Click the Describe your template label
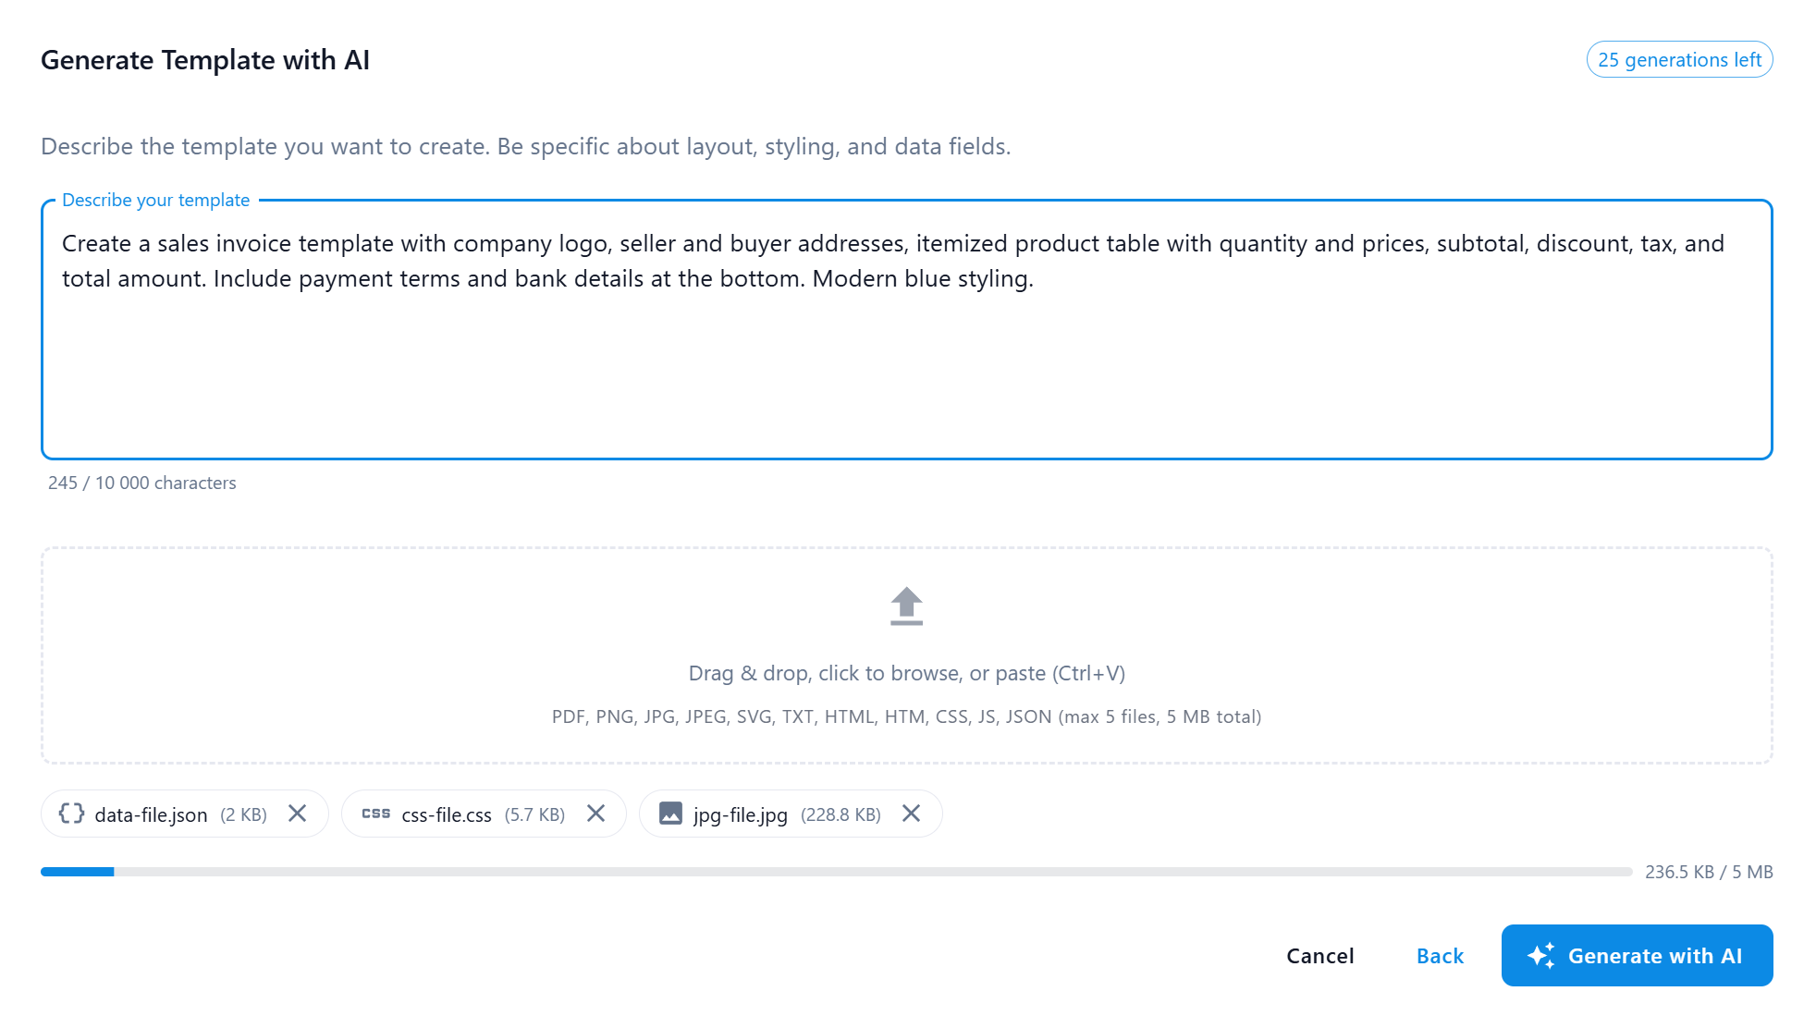 [156, 200]
